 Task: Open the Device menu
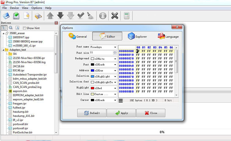tap(14, 8)
